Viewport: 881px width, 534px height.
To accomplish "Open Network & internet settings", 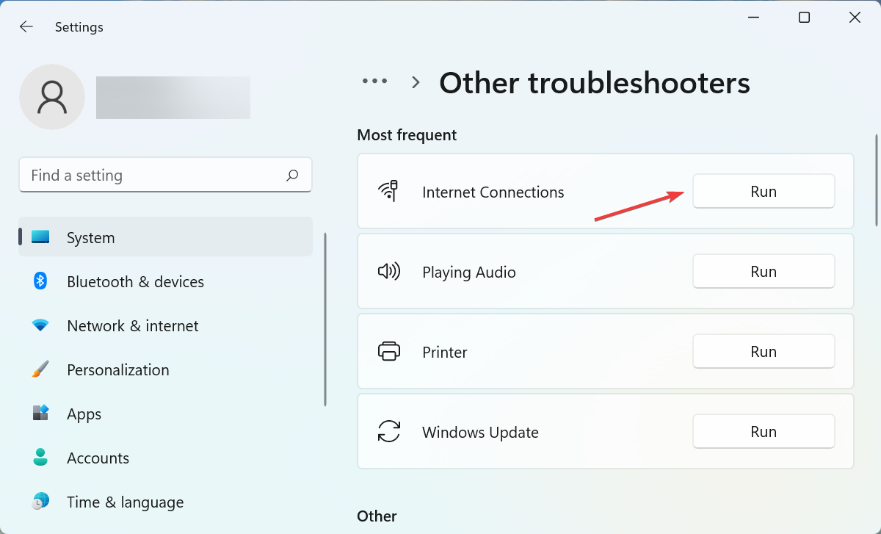I will (132, 325).
